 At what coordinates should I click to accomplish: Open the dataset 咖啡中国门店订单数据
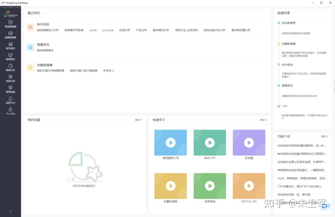pos(84,71)
